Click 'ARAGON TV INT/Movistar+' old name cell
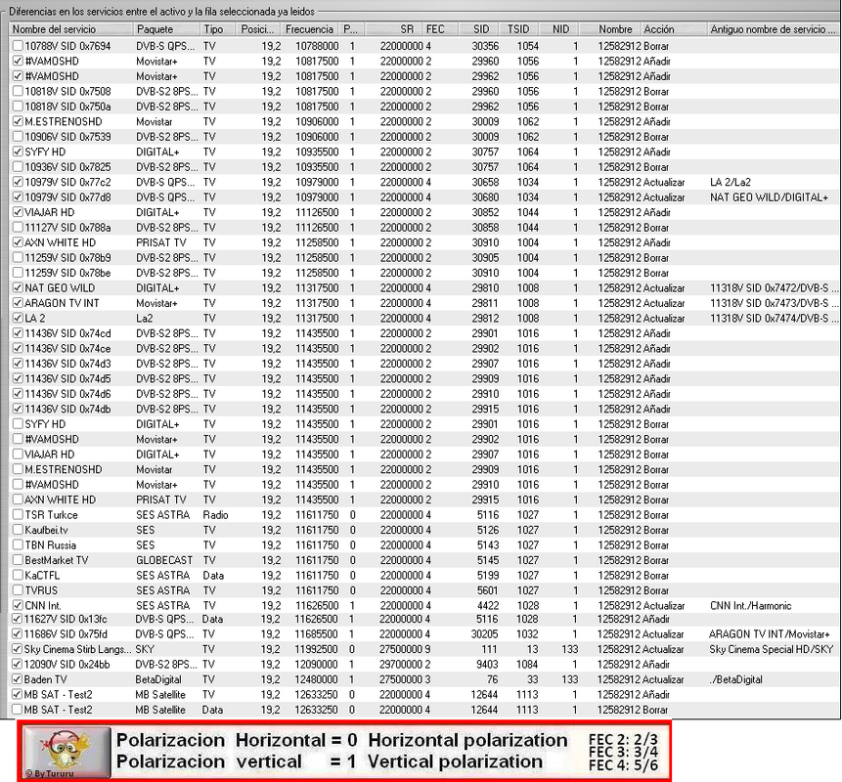 click(x=770, y=634)
